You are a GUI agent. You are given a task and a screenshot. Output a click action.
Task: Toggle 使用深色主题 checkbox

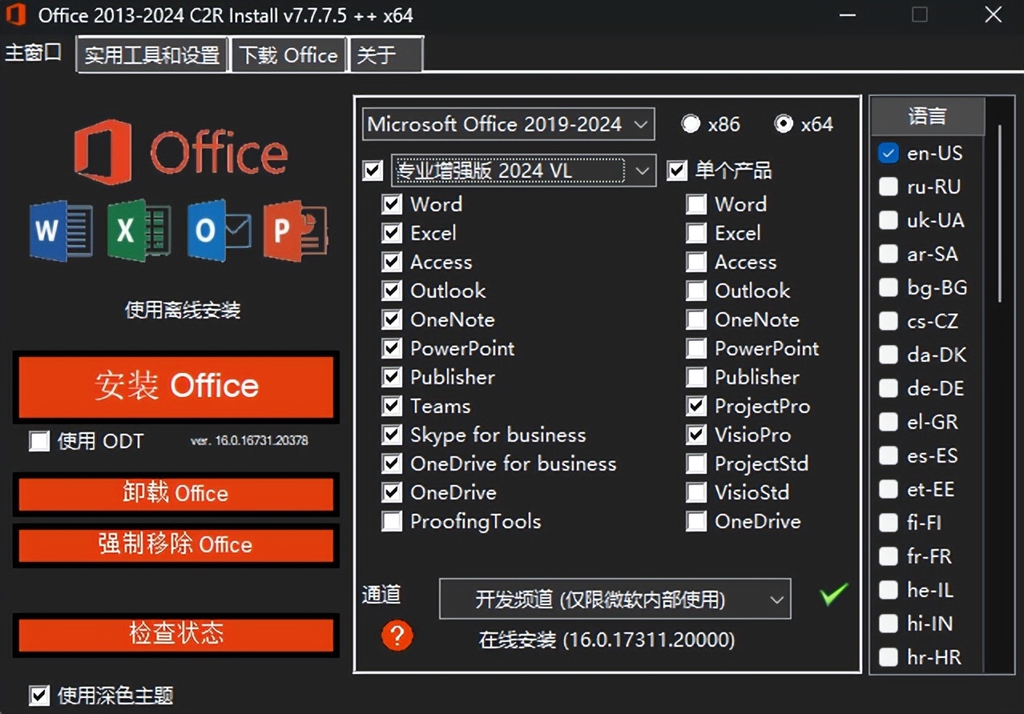[x=39, y=695]
